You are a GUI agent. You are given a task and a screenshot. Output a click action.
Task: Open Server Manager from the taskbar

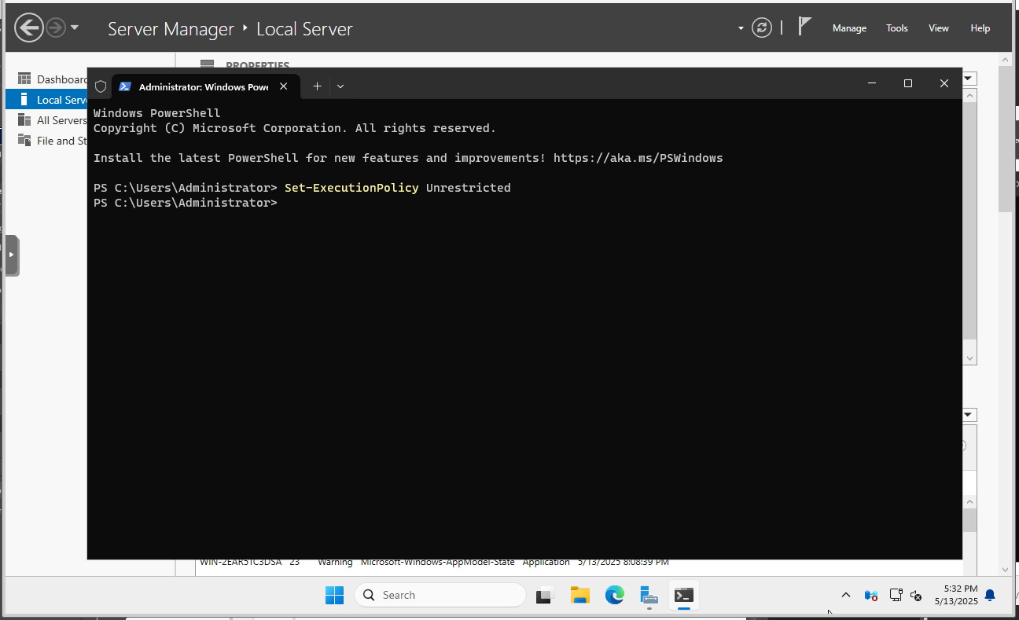coord(649,595)
